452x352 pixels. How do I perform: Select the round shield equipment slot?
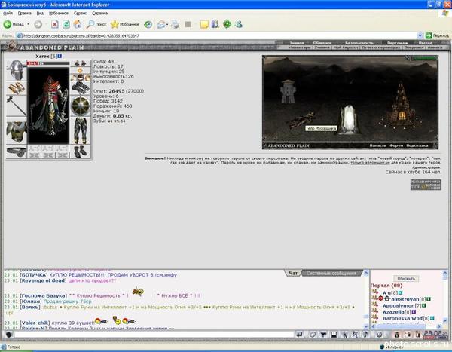click(81, 106)
